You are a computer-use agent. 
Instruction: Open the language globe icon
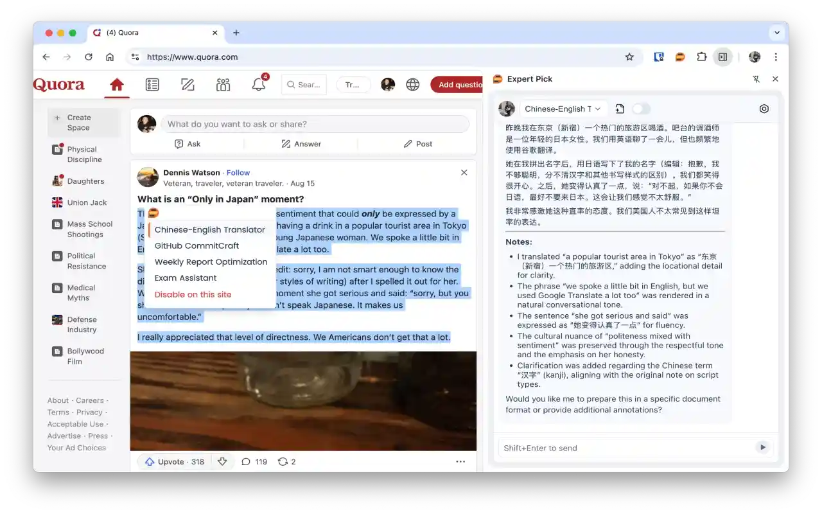coord(413,85)
